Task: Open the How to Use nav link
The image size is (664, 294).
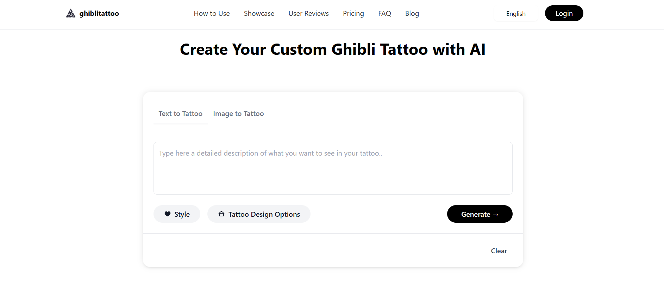Action: coord(212,13)
